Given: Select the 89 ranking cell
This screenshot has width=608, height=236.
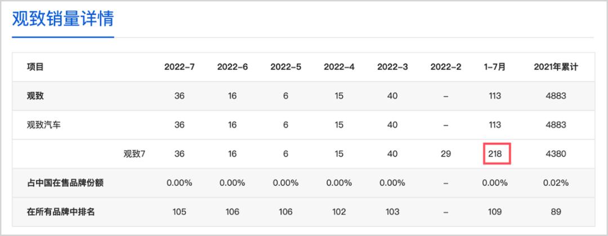Looking at the screenshot, I should pos(556,212).
